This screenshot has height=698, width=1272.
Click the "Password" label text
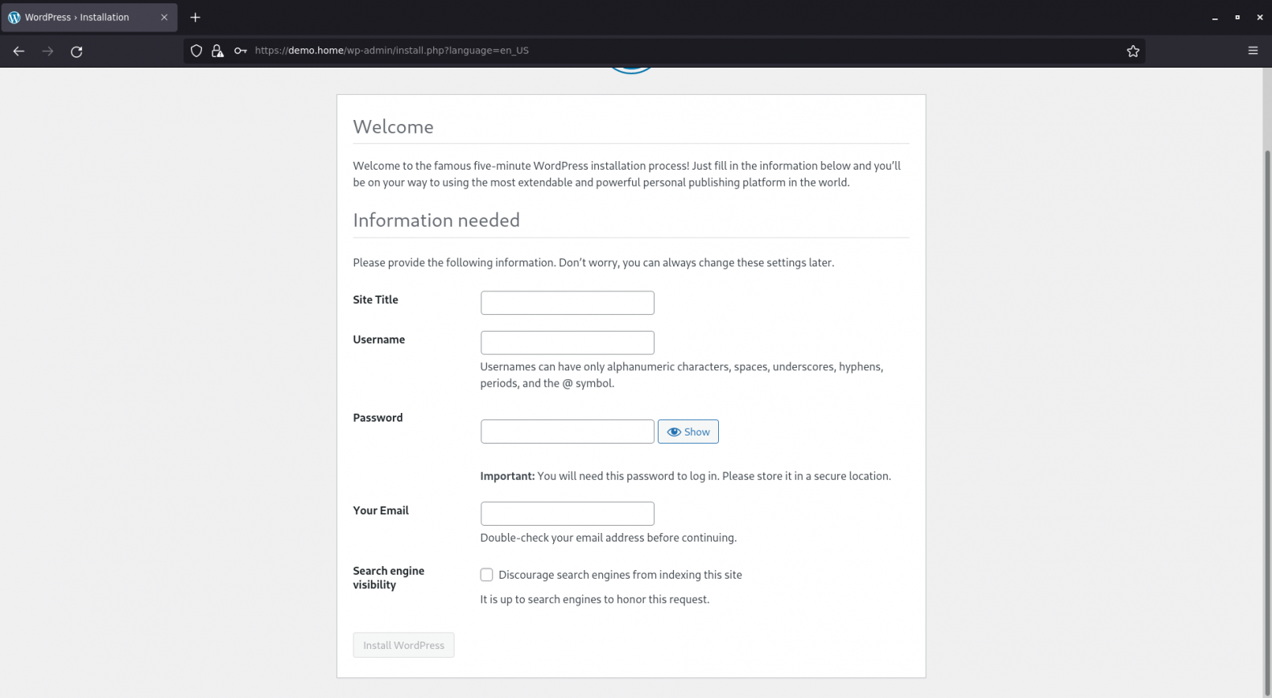pos(378,418)
